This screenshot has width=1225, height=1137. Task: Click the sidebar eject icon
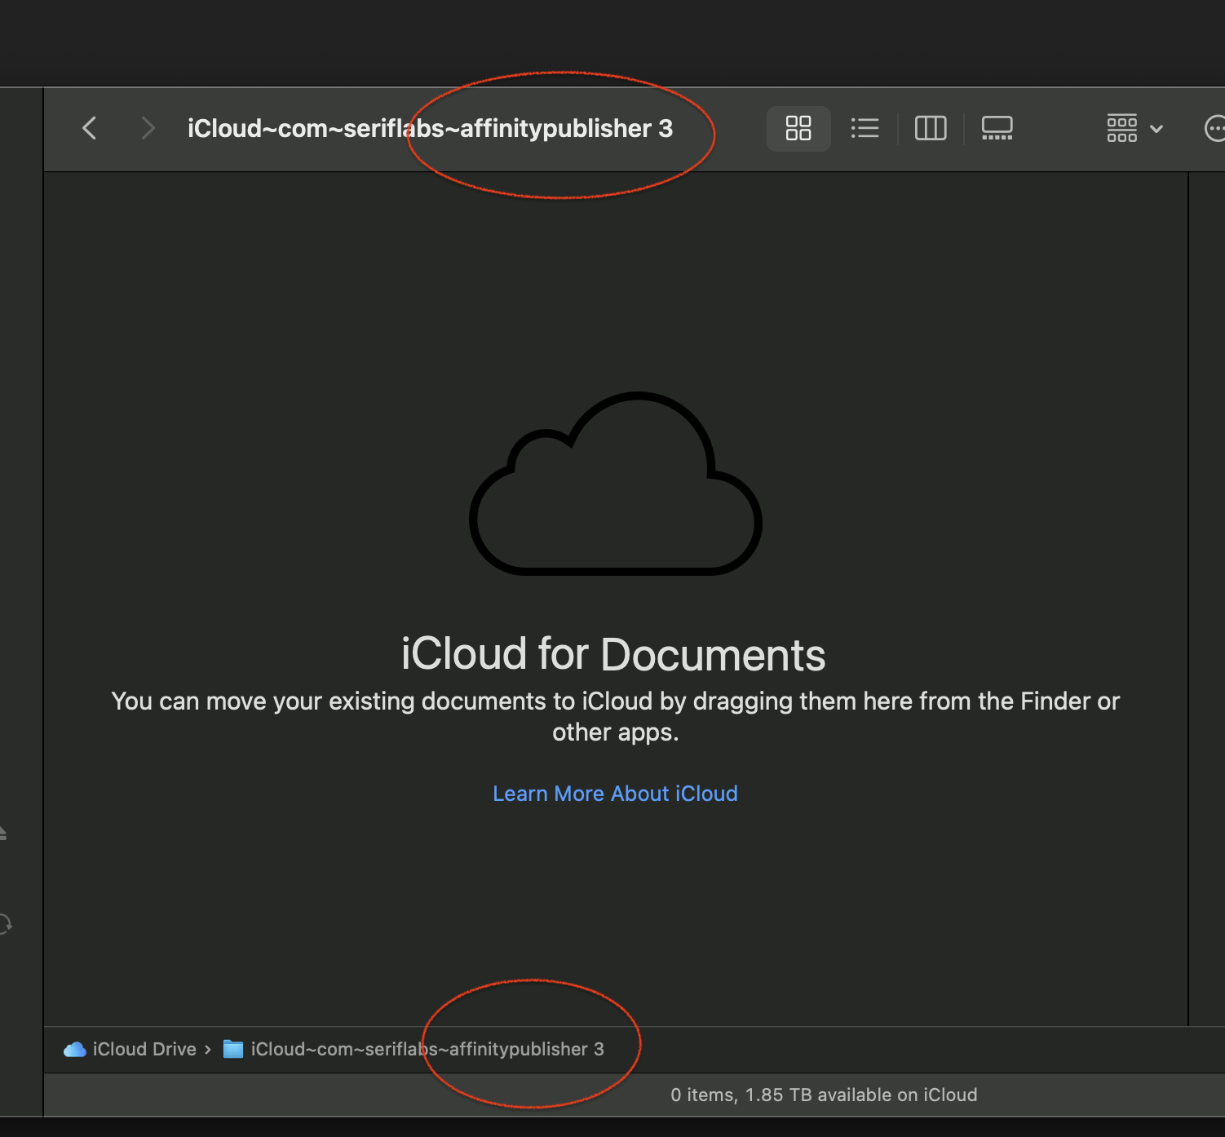coord(3,832)
